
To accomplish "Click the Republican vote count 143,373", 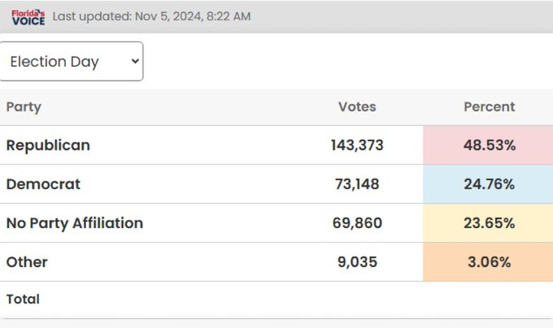I will point(357,145).
